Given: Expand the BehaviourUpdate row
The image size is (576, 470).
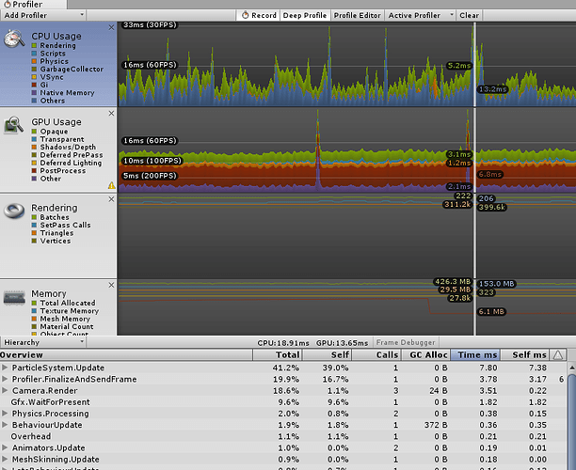Looking at the screenshot, I should click(5, 425).
